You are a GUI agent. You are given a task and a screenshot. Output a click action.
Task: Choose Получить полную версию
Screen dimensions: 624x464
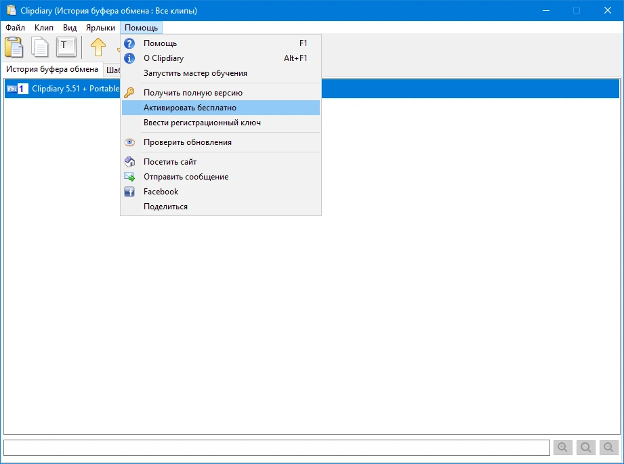221,93
